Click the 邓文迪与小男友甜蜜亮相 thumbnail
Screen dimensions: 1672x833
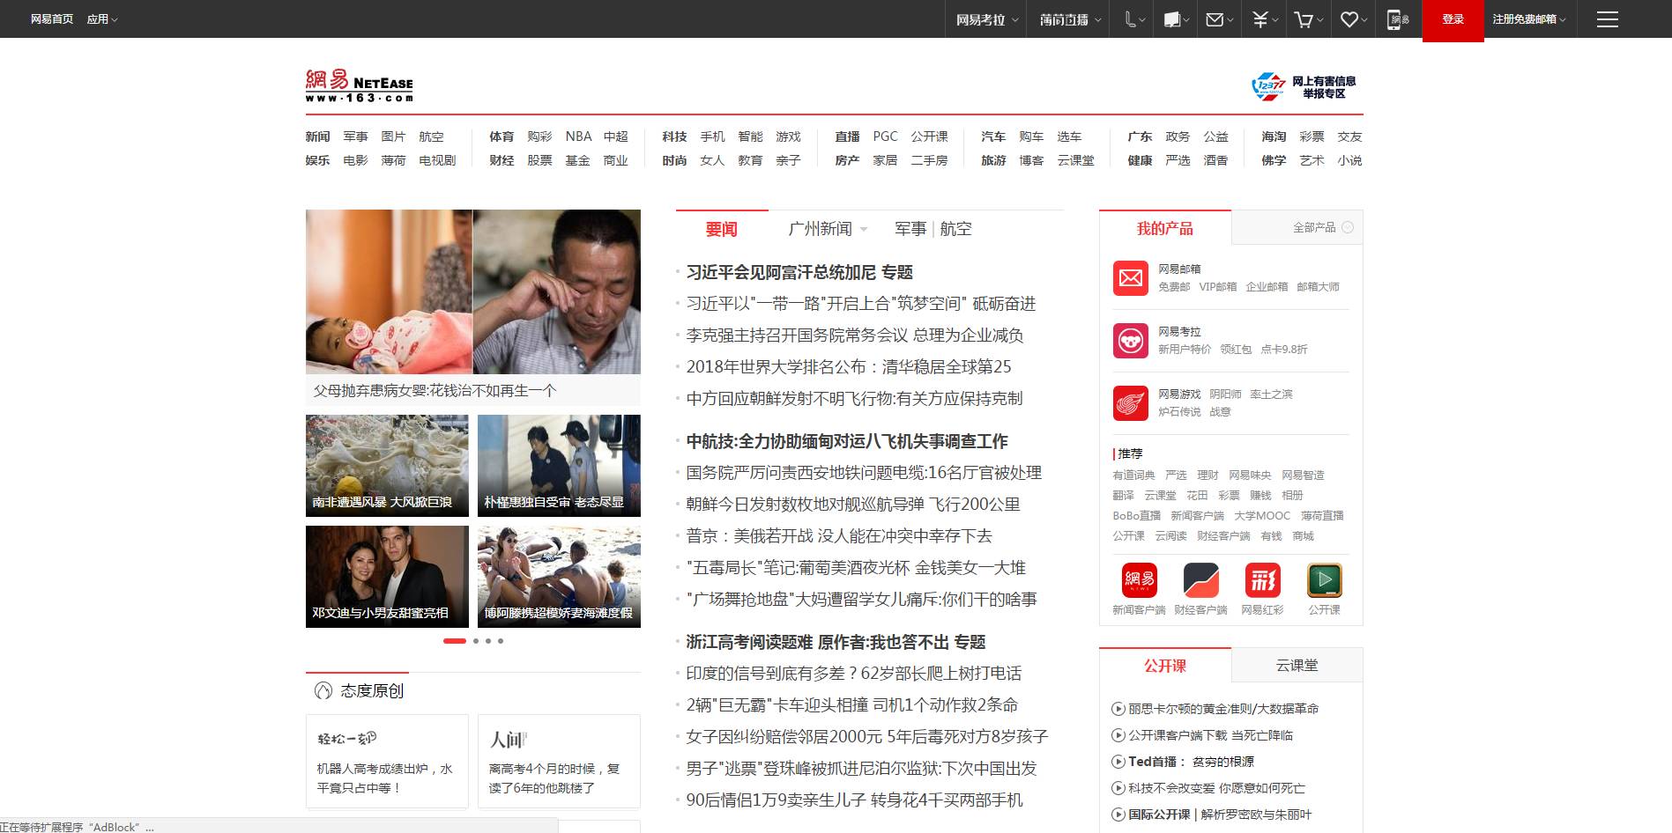pyautogui.click(x=386, y=576)
